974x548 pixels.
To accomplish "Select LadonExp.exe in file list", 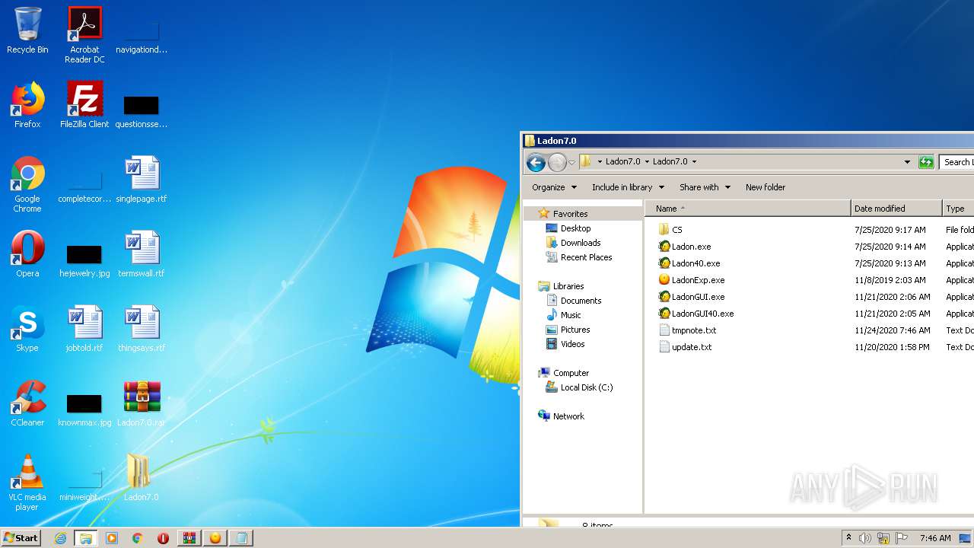I will (698, 280).
